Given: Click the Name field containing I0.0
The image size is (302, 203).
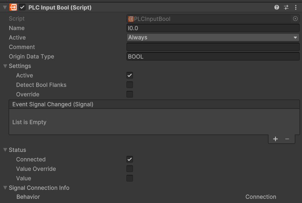Looking at the screenshot, I should (x=213, y=28).
